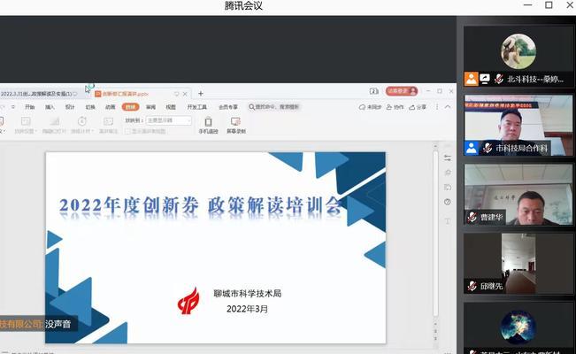Open the 动画 ribbon tab

tap(111, 107)
